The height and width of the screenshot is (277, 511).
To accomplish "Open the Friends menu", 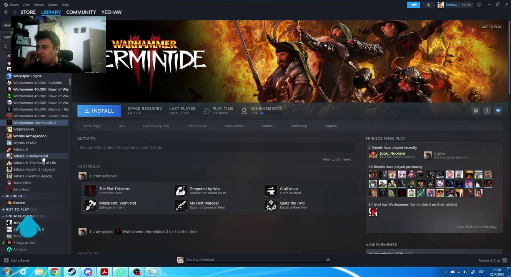I will pos(39,5).
